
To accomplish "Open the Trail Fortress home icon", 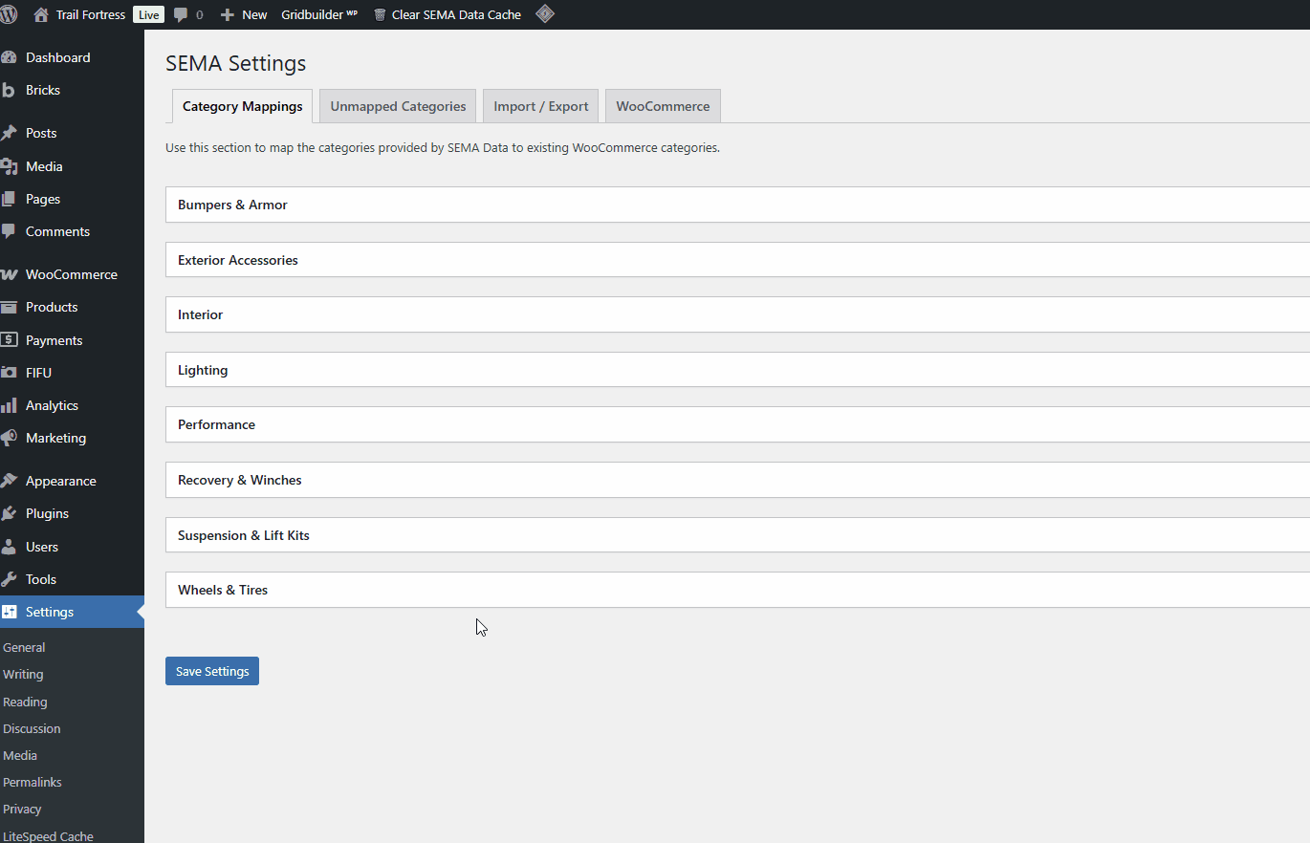I will 39,13.
